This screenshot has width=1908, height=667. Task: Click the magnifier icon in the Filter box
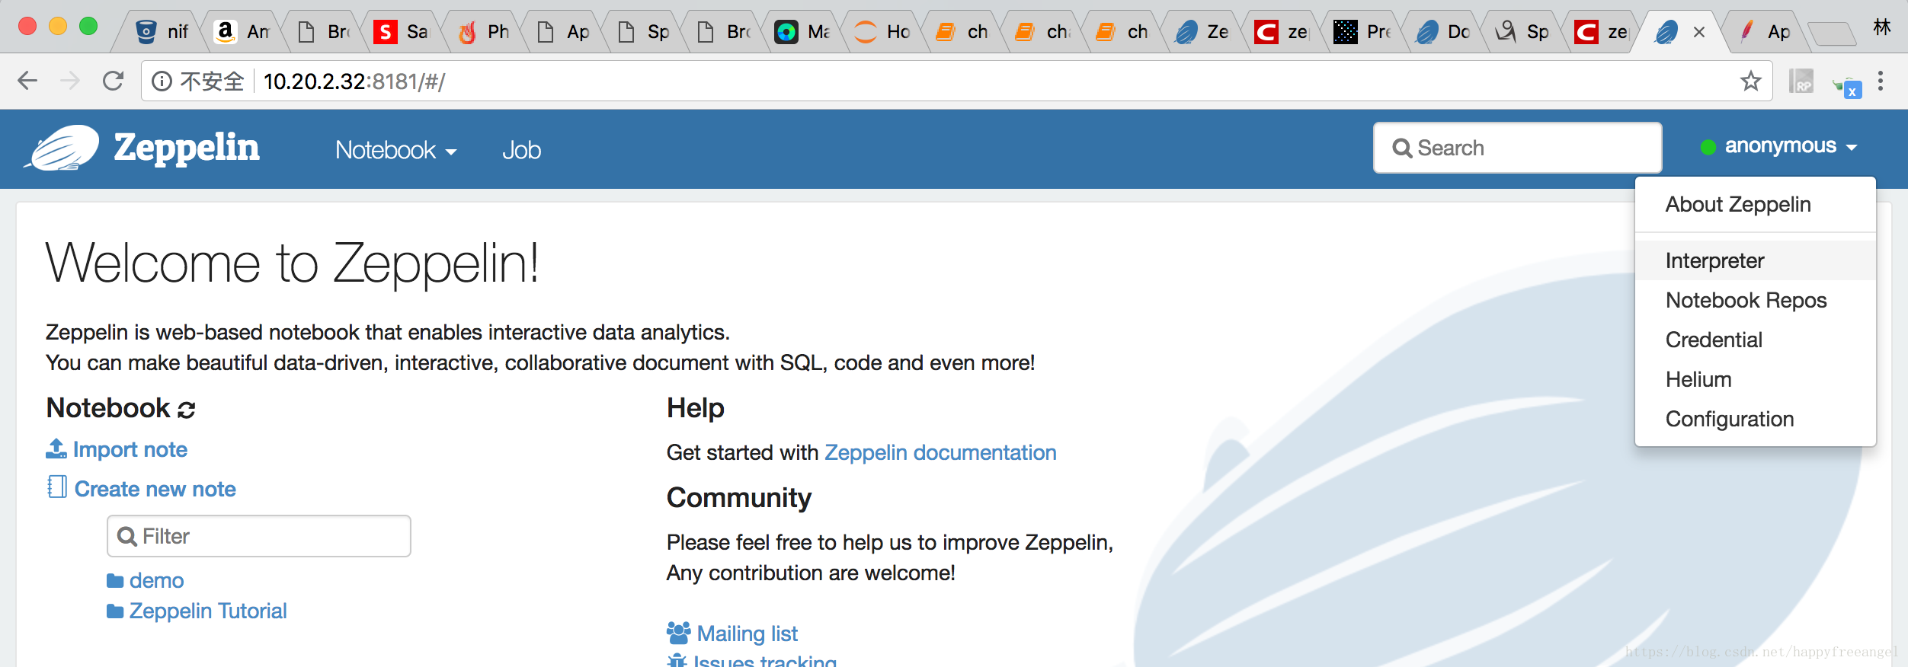(126, 537)
